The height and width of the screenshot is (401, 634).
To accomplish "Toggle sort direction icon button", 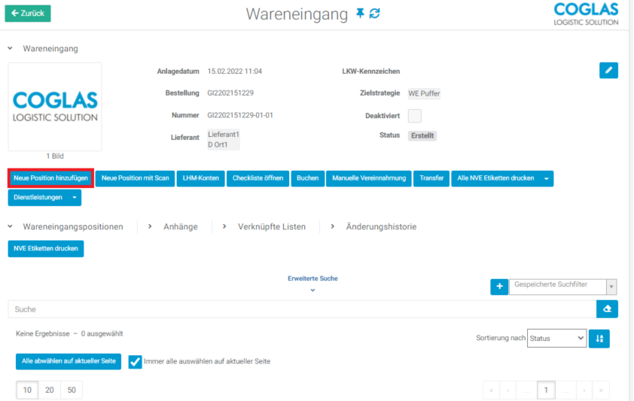I will [599, 339].
